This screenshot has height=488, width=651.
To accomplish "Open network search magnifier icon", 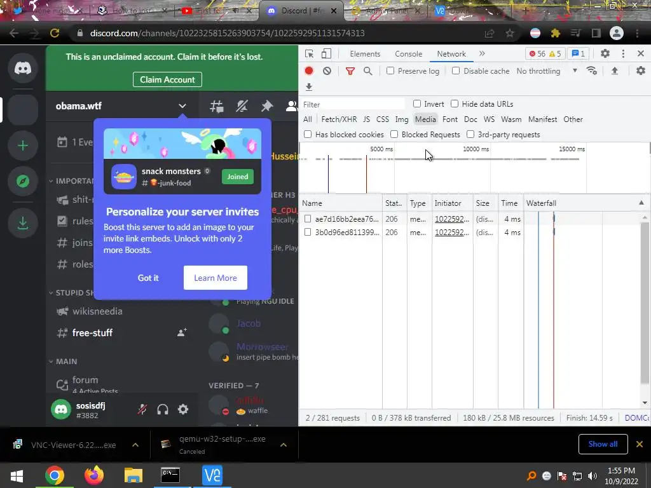I will (368, 71).
